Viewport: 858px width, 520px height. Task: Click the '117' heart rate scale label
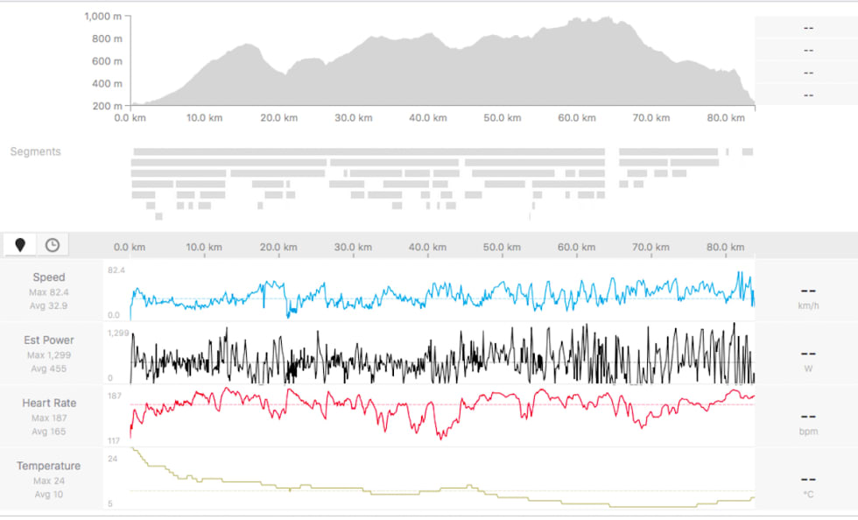[114, 441]
